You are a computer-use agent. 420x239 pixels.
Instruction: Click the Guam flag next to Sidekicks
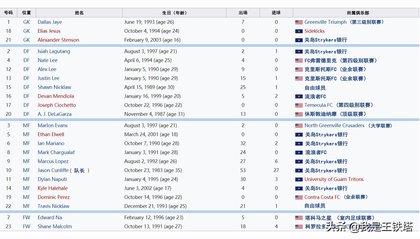[x=299, y=31]
